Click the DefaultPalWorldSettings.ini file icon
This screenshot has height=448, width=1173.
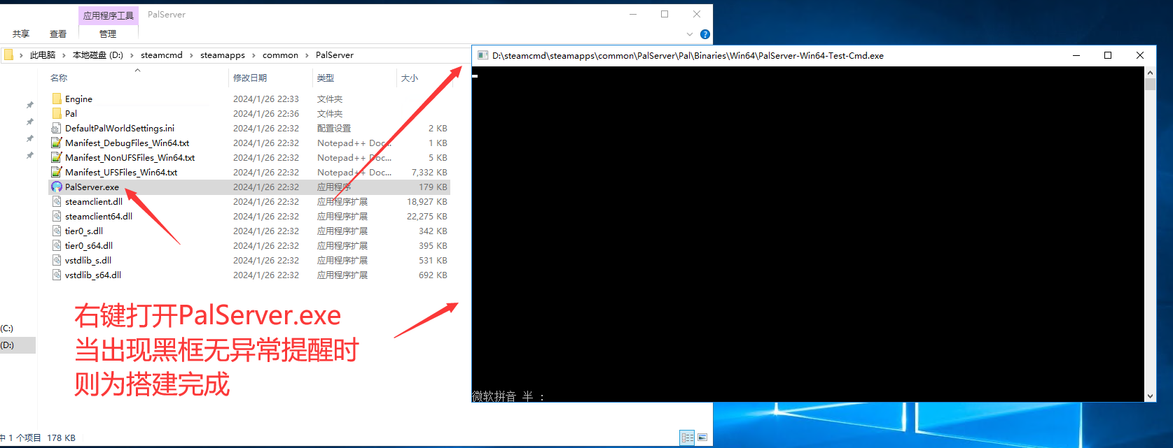[57, 128]
